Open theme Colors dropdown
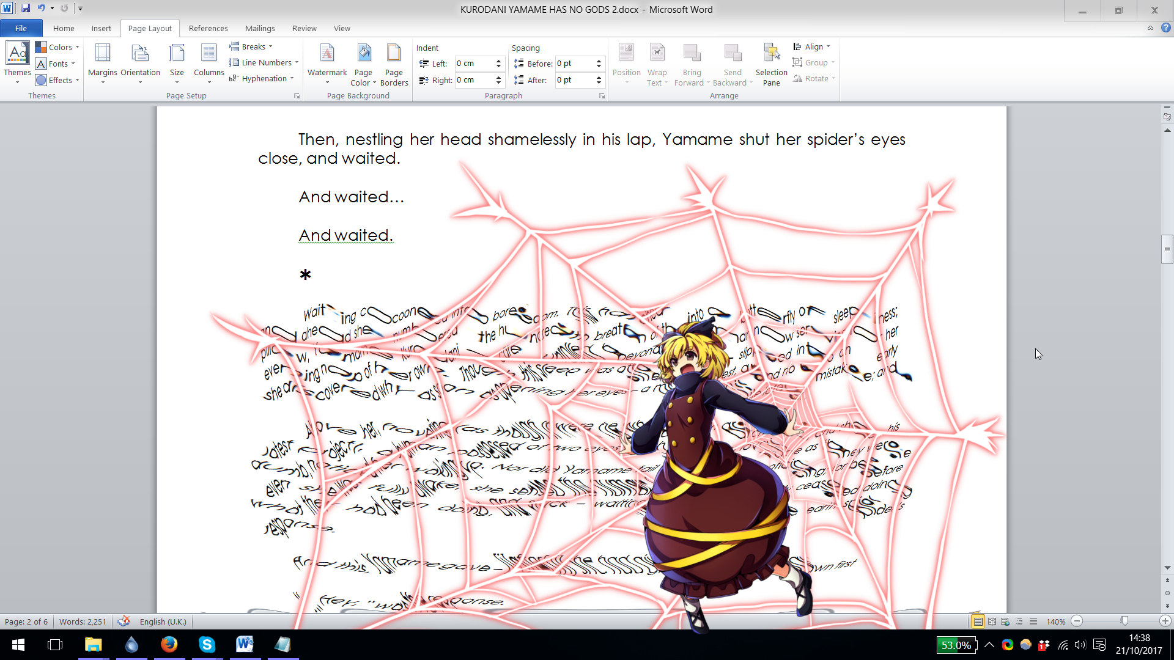This screenshot has height=660, width=1174. 57,47
